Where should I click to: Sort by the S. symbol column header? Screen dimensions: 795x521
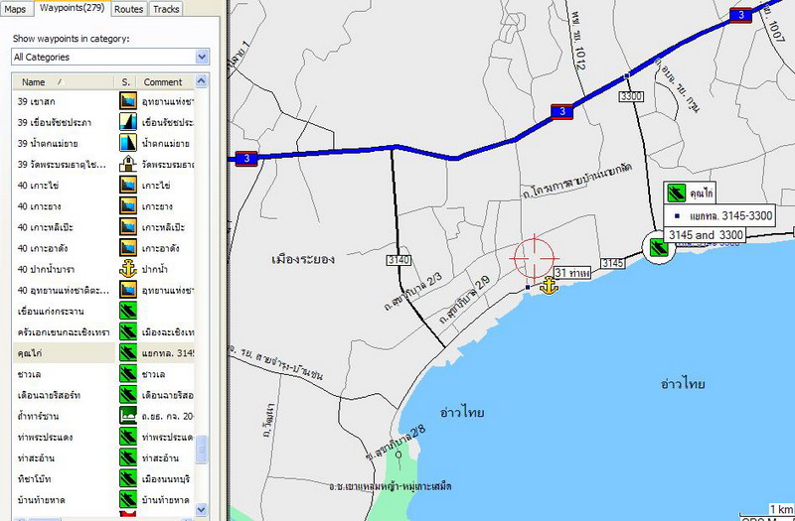point(126,82)
